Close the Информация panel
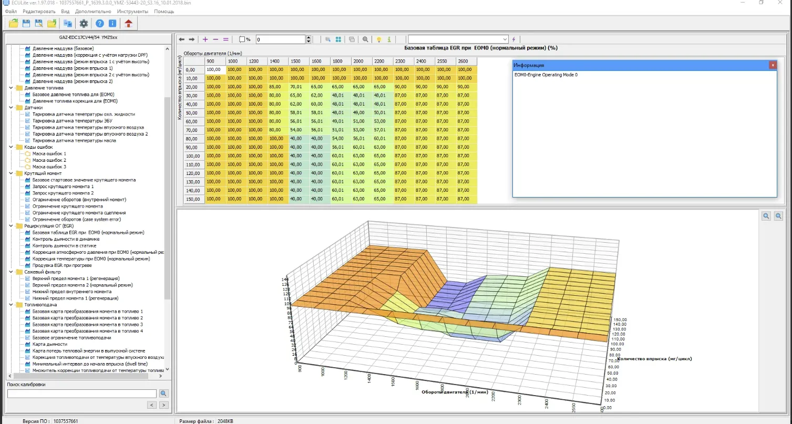 click(x=773, y=65)
